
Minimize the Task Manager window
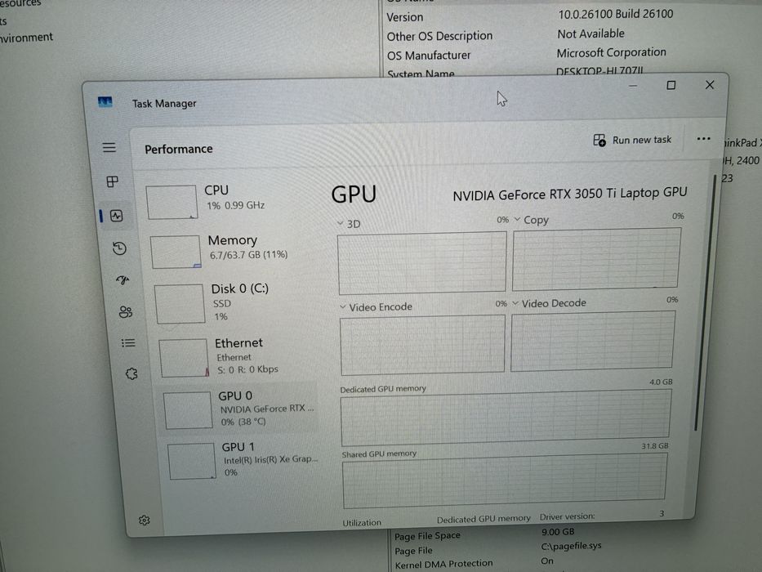coord(633,86)
